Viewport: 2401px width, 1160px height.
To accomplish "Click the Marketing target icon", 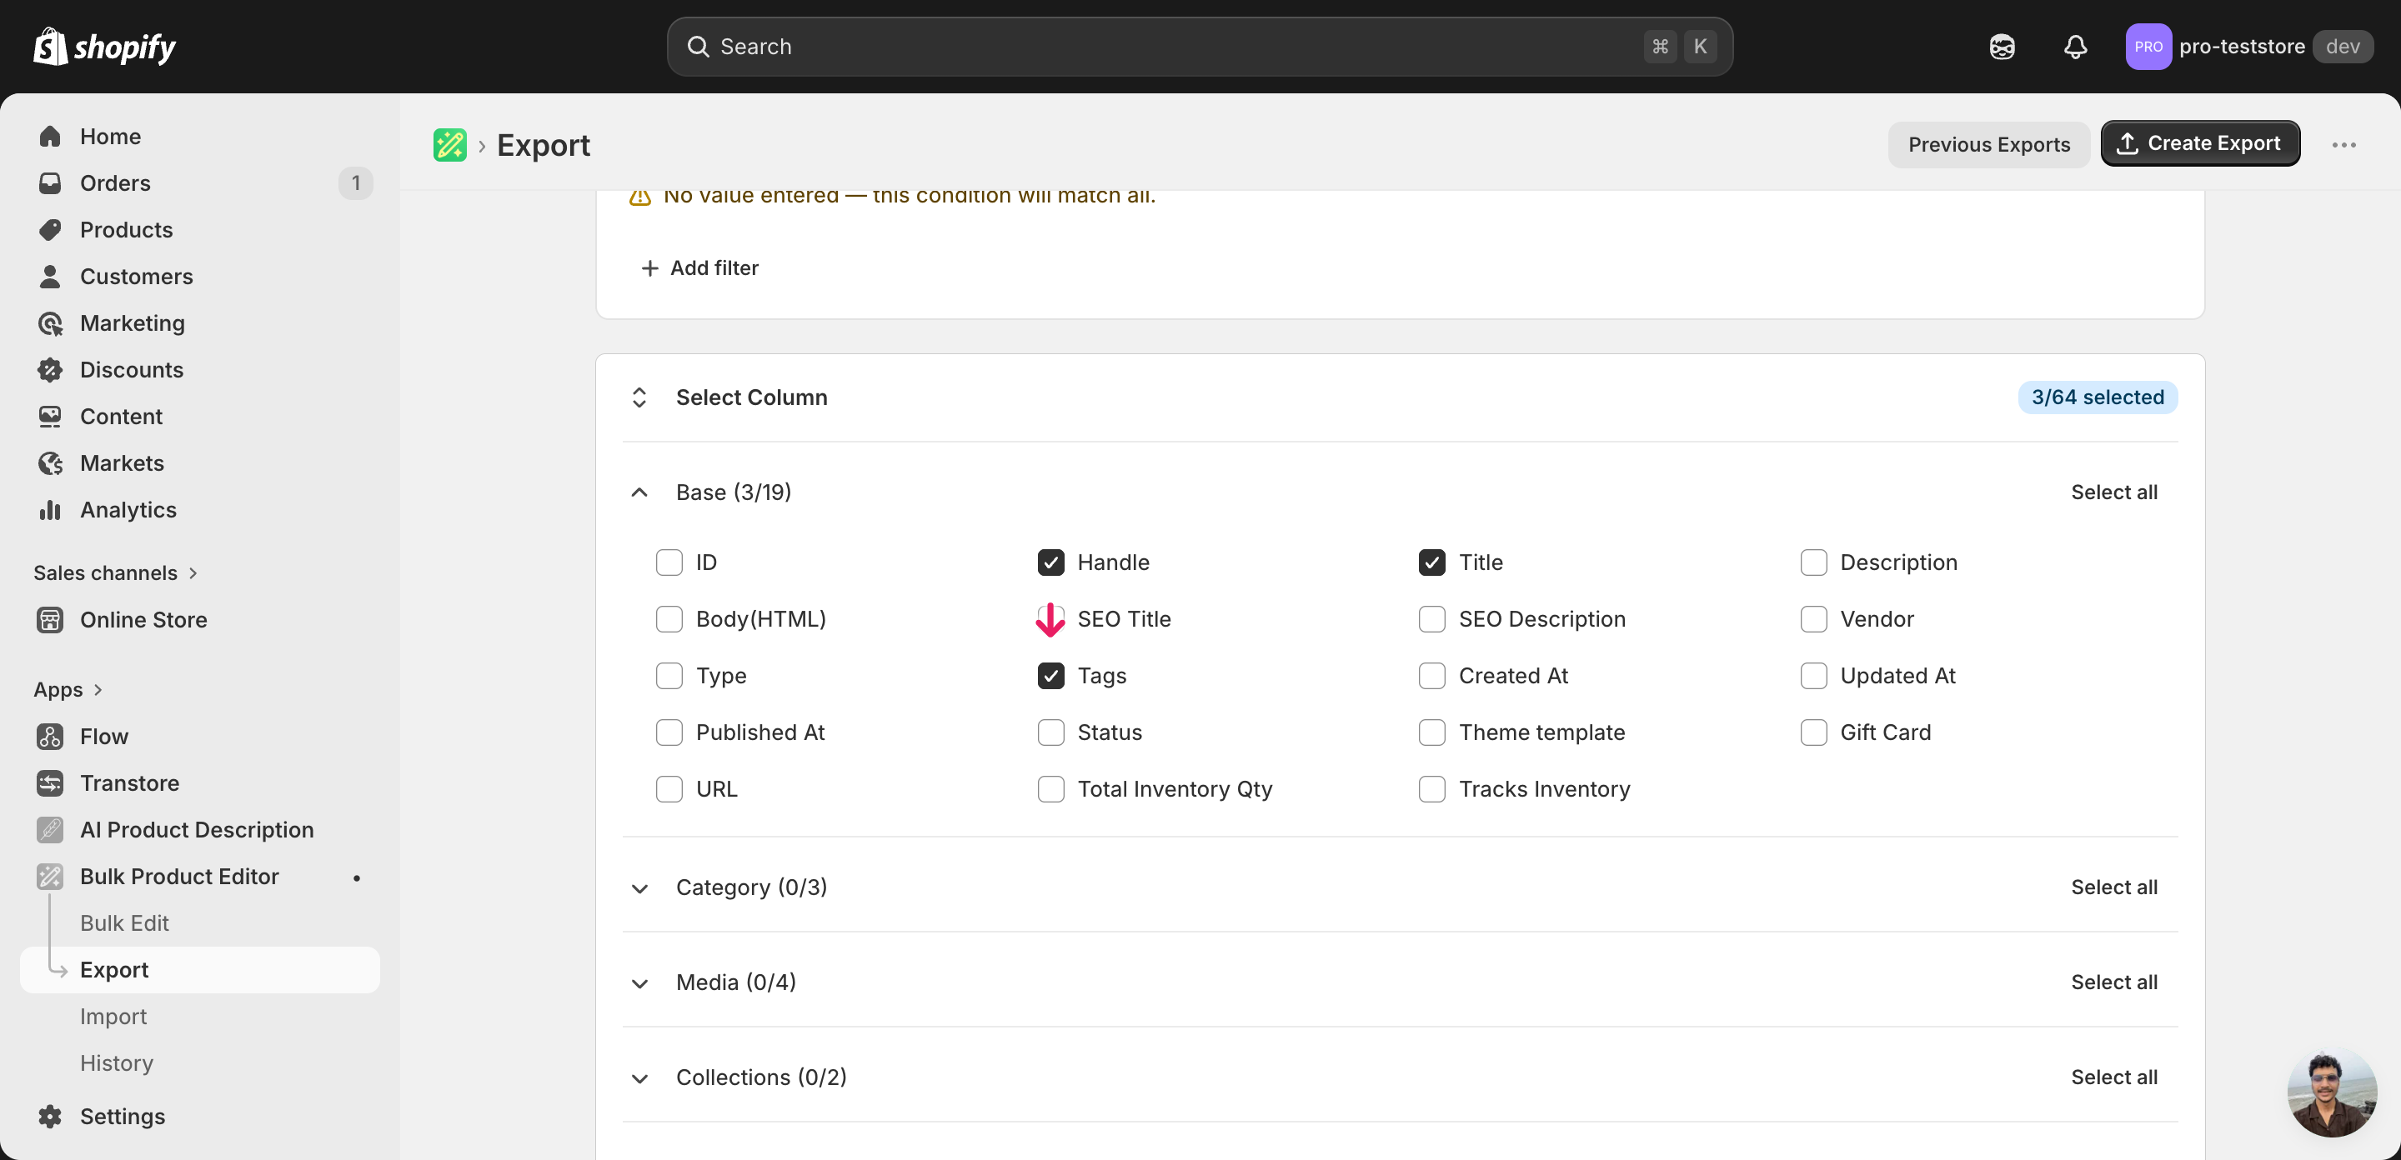I will click(50, 322).
